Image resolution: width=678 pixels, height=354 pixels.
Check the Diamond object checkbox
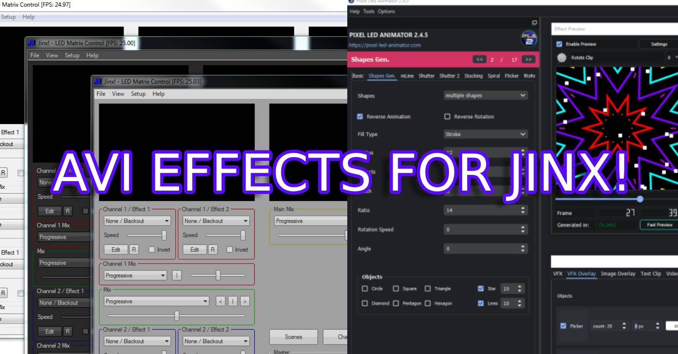pos(365,303)
